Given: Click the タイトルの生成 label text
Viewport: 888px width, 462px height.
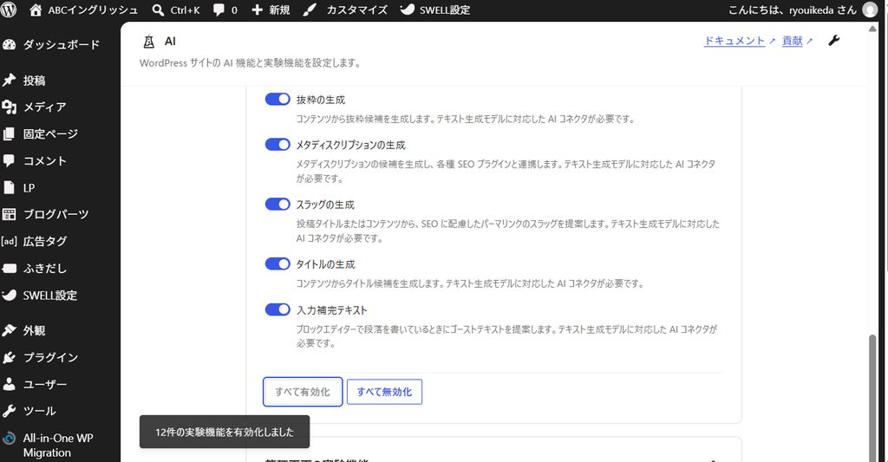Looking at the screenshot, I should (x=326, y=264).
